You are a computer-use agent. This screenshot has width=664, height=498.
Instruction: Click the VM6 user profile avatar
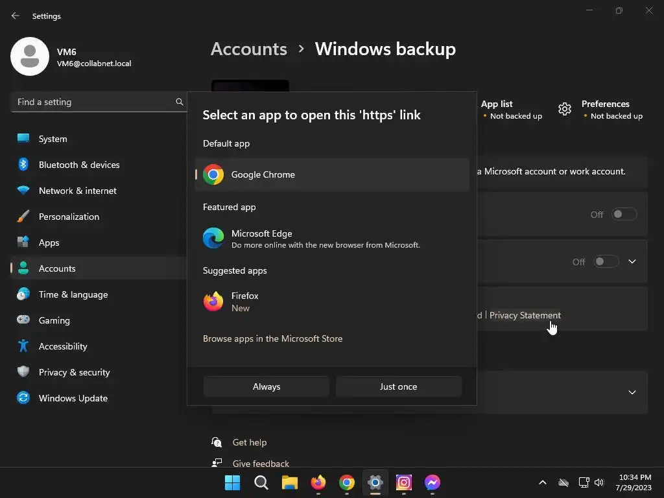(x=30, y=56)
